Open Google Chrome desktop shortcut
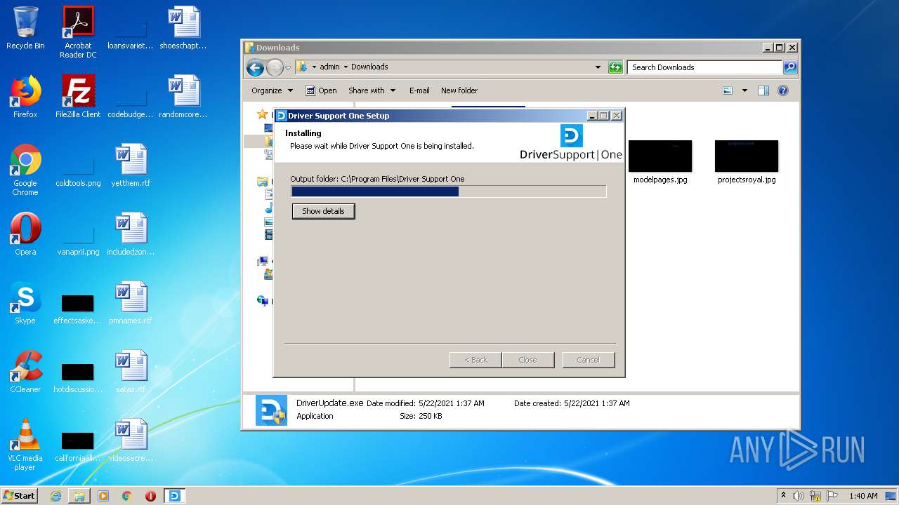This screenshot has width=899, height=505. pyautogui.click(x=25, y=170)
